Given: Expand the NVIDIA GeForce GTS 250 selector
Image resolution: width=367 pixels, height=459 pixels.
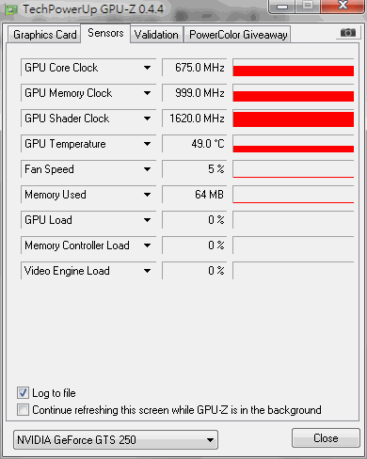Looking at the screenshot, I should point(211,440).
